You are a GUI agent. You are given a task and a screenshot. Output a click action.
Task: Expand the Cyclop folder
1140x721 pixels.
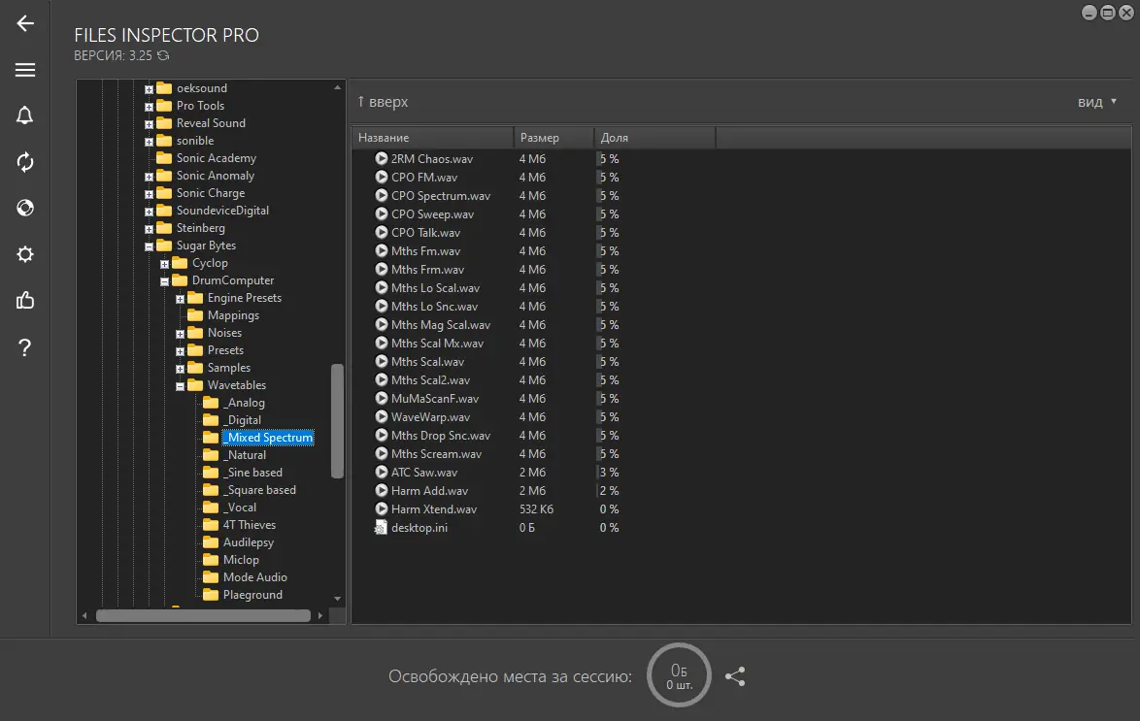(164, 264)
